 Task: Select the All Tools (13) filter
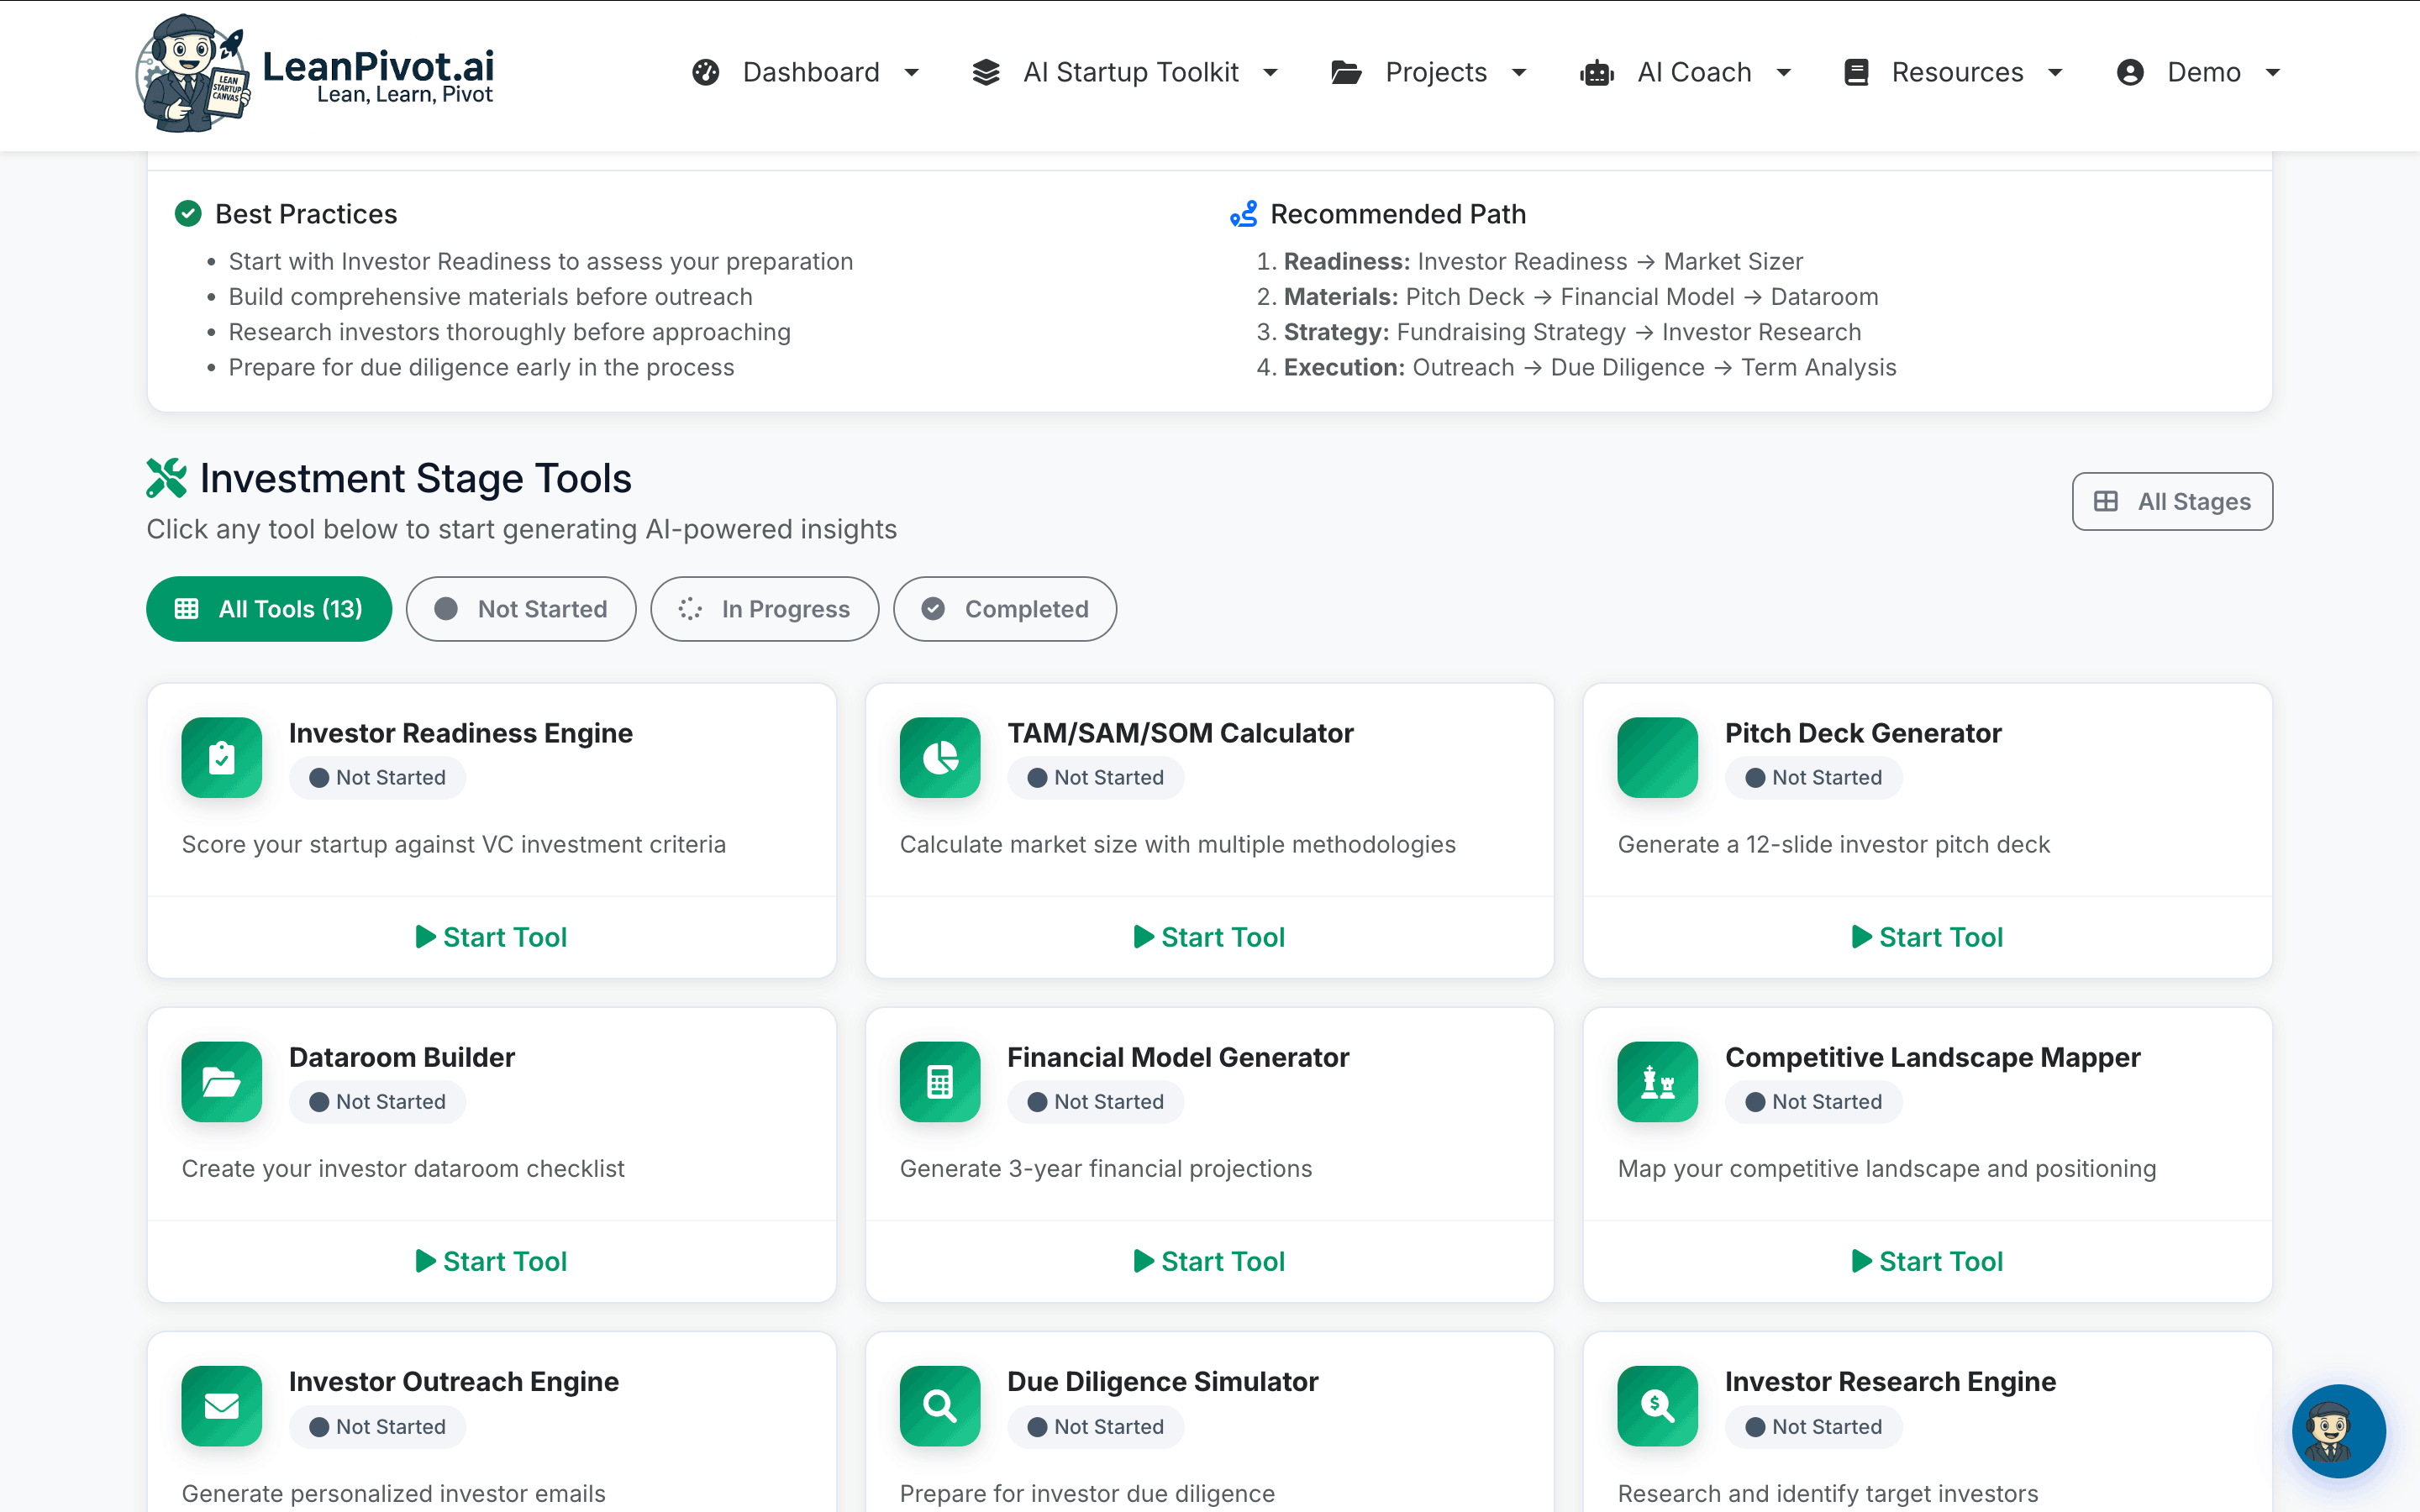[x=268, y=609]
